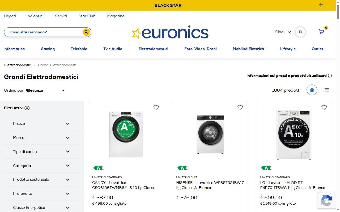Click the reCAPTCHA badge

tap(326, 200)
